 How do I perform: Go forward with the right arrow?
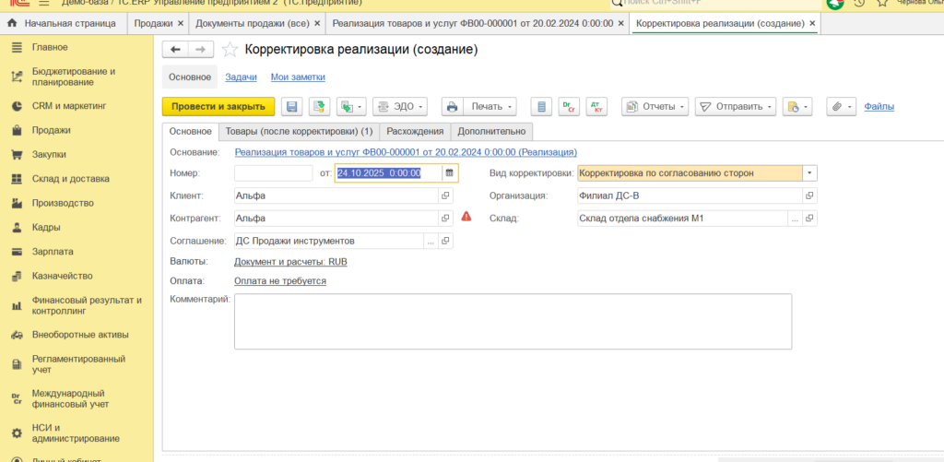click(201, 50)
